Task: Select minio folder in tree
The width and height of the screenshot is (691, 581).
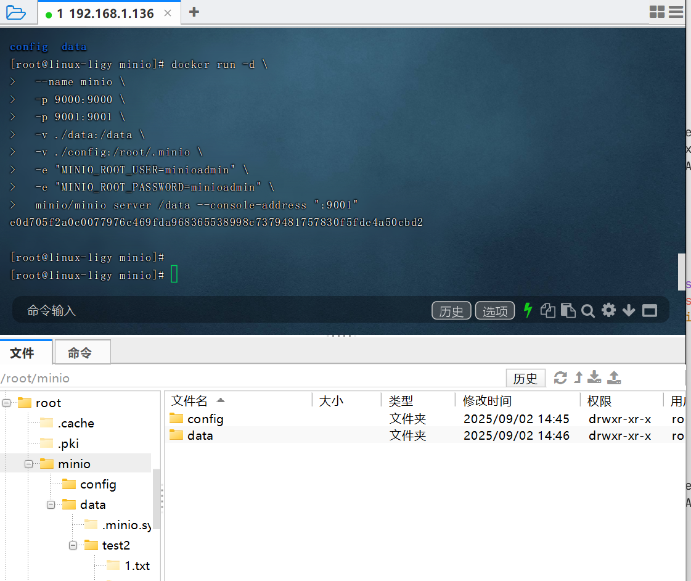Action: (x=65, y=464)
